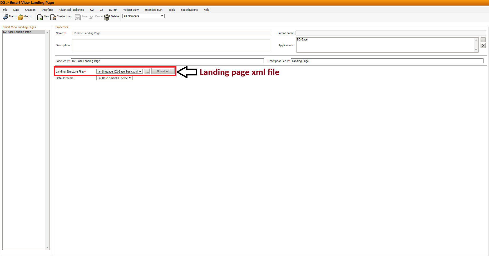The width and height of the screenshot is (489, 256).
Task: Click the Label en input field
Action: [x=167, y=61]
